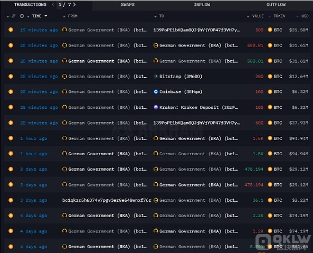Screen dimensions: 313x253
Task: Open 139PoPE1b address in 19 minutes ago row
Action: pyautogui.click(x=196, y=30)
